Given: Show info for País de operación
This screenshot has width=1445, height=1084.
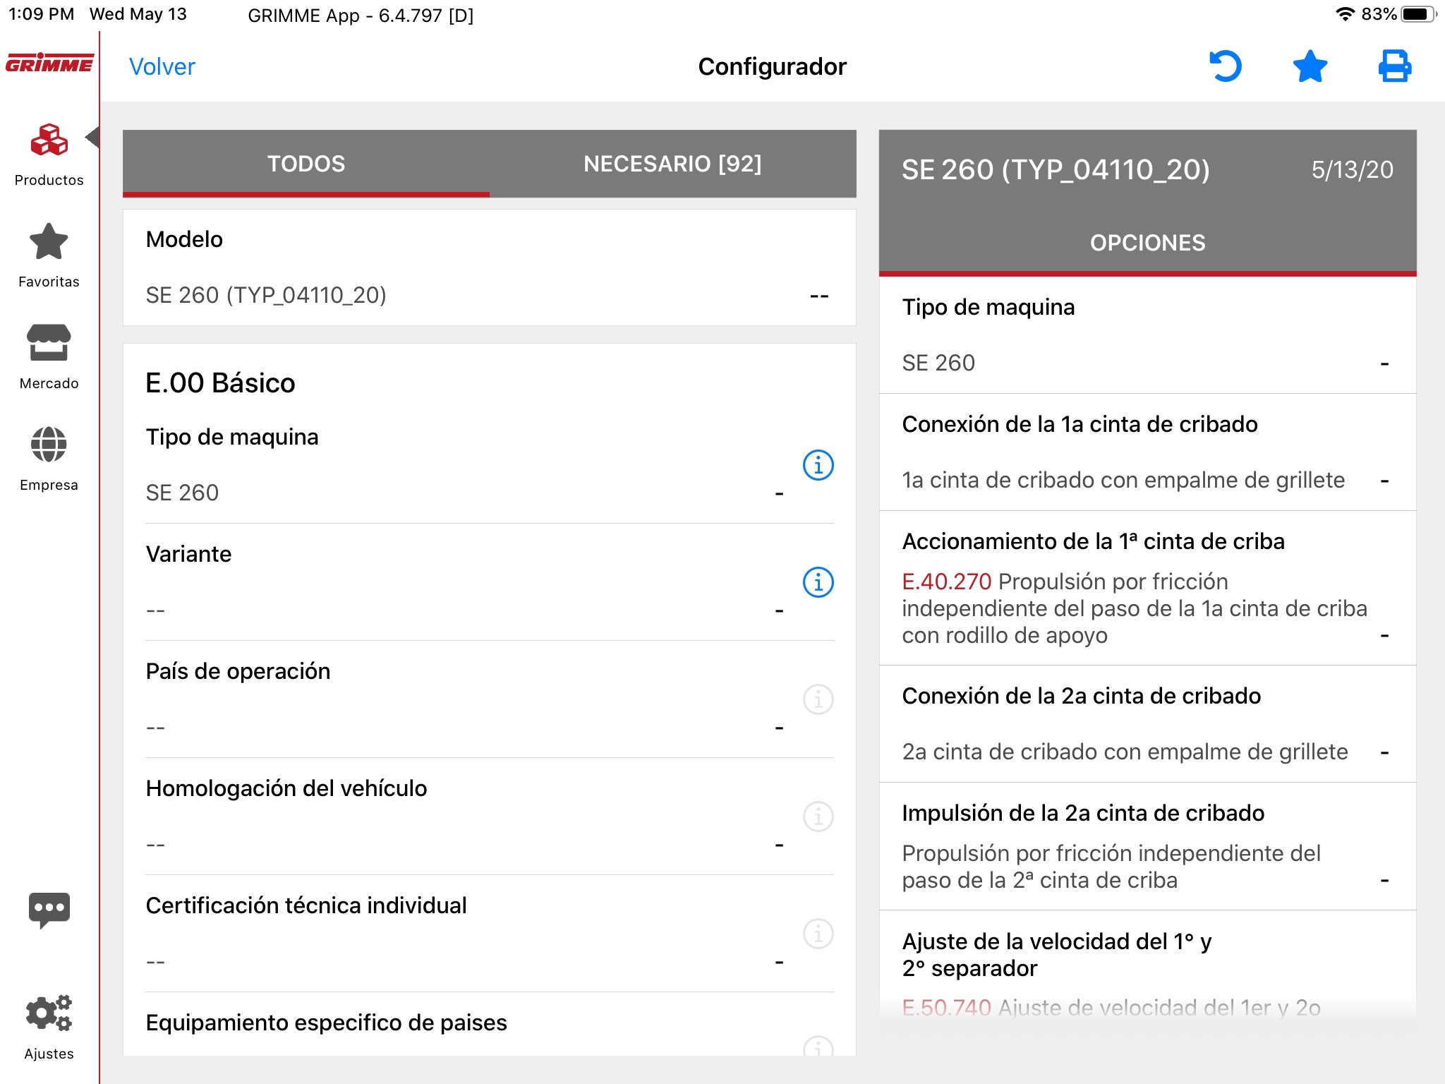Looking at the screenshot, I should coord(818,699).
